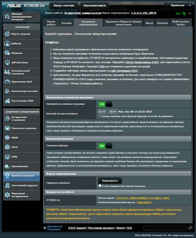Open the Відгук footer link

pyautogui.click(x=120, y=228)
